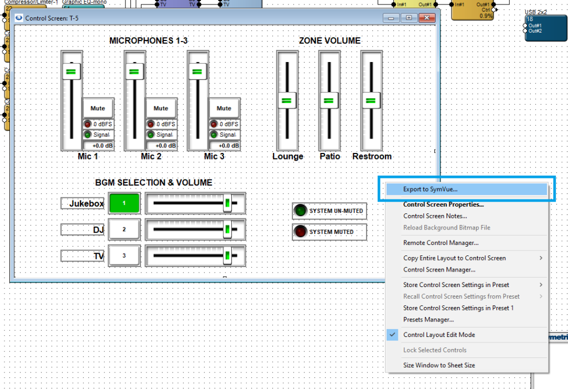The image size is (568, 389).
Task: Open Control Screen Properties from context menu
Action: point(443,204)
